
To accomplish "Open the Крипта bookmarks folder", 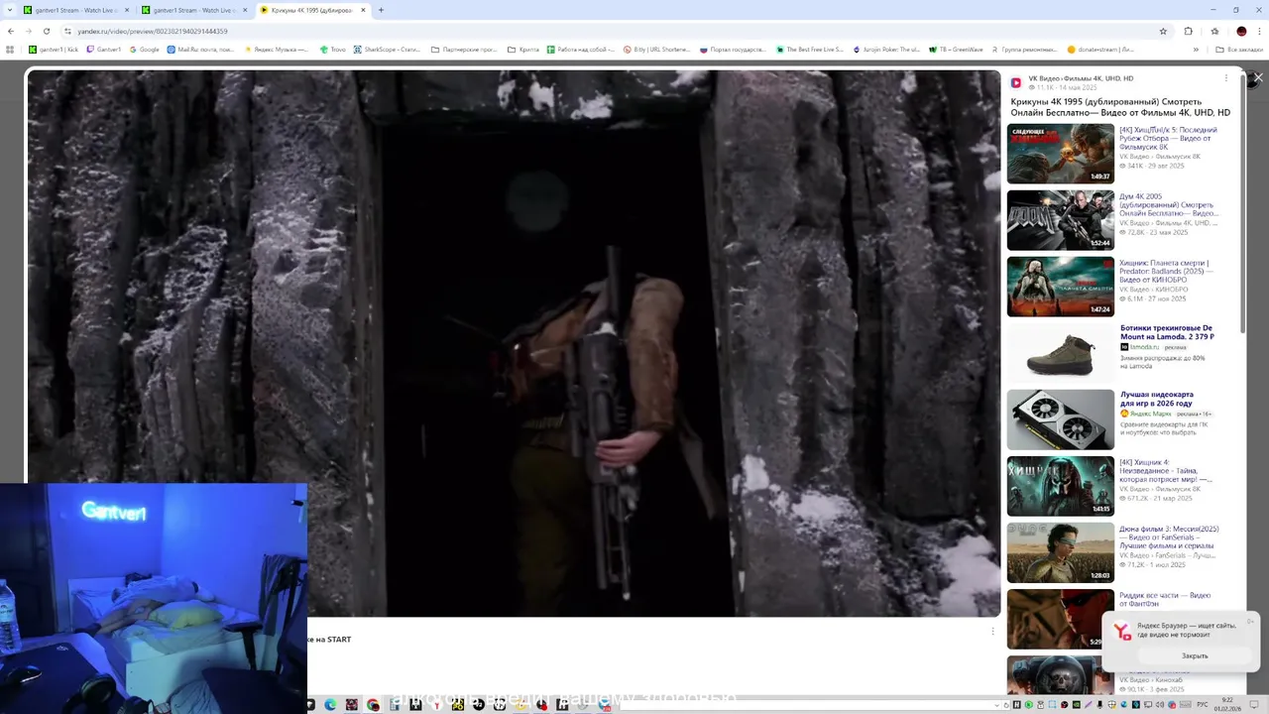I will pos(523,49).
